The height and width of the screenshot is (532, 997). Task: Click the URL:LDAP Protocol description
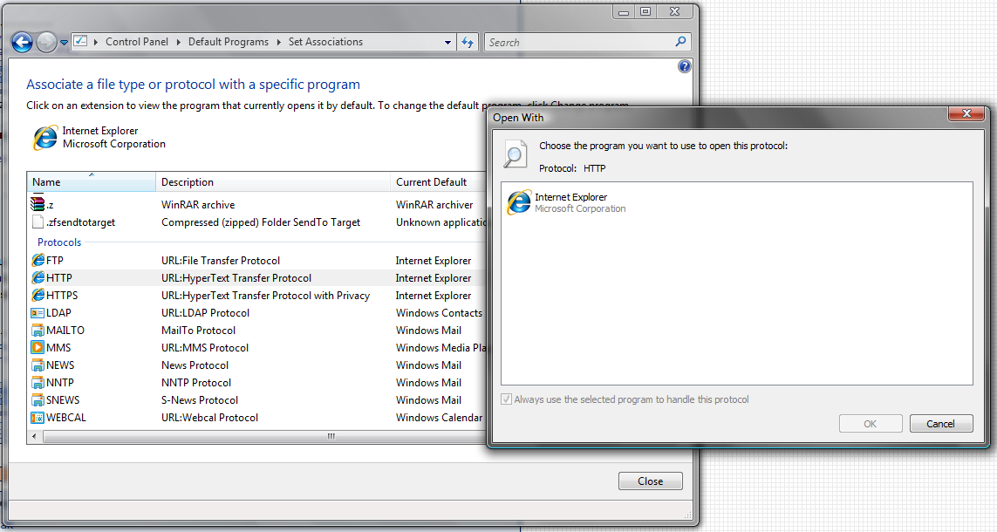(x=205, y=313)
